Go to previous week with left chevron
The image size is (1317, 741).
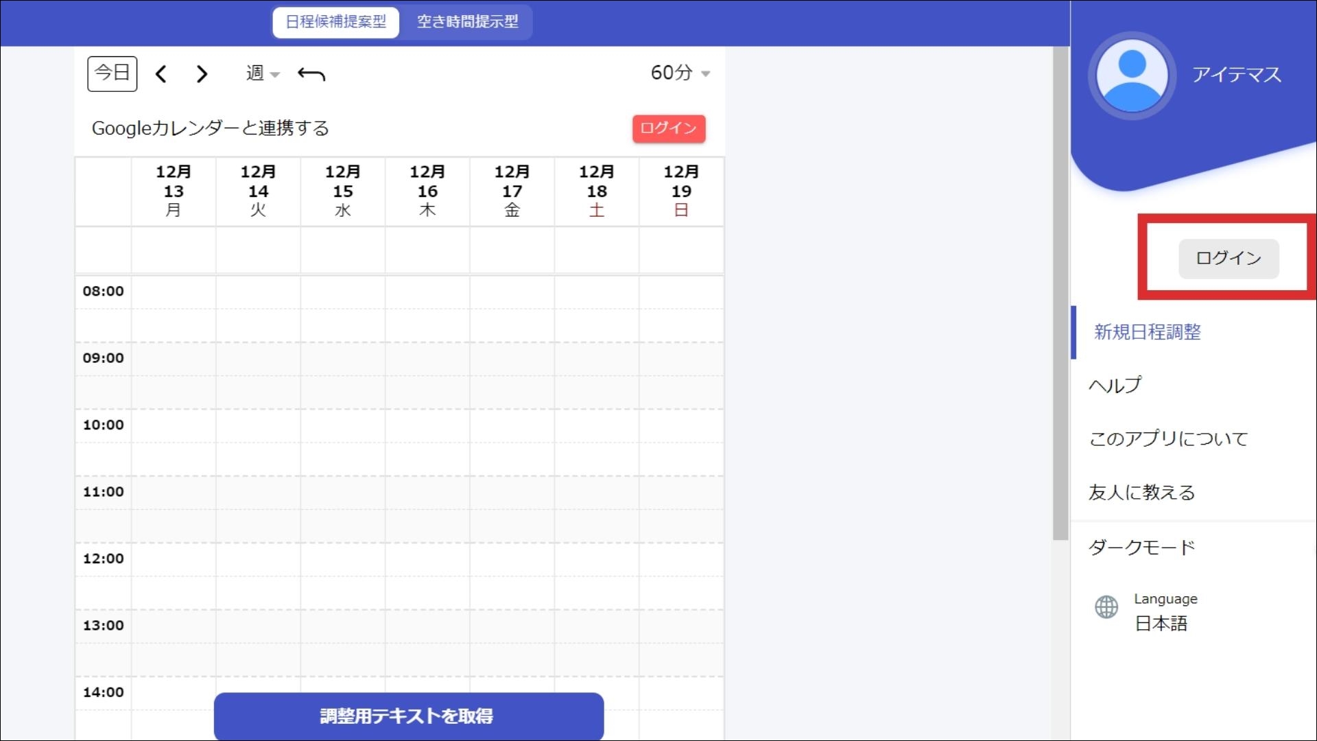pos(161,74)
